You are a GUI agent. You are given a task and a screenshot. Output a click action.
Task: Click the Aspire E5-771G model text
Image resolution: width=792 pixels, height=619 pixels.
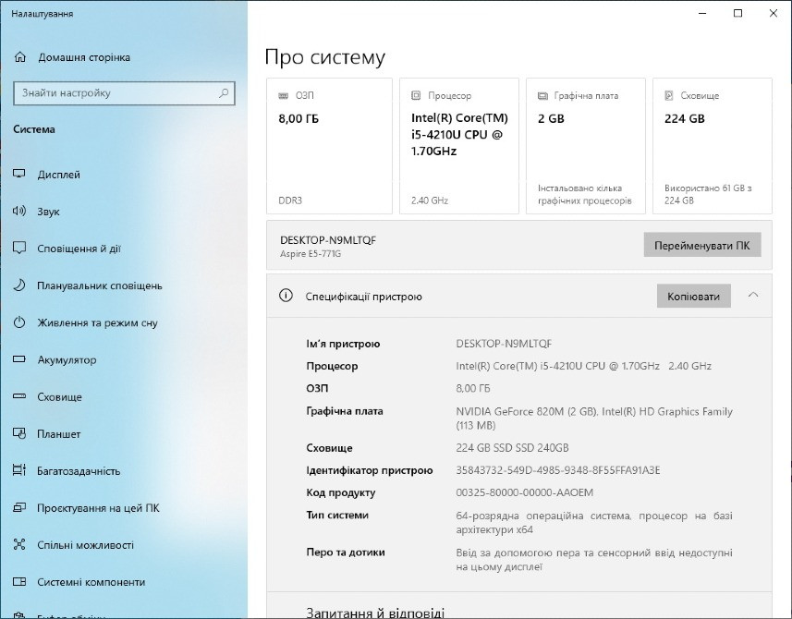coord(311,253)
